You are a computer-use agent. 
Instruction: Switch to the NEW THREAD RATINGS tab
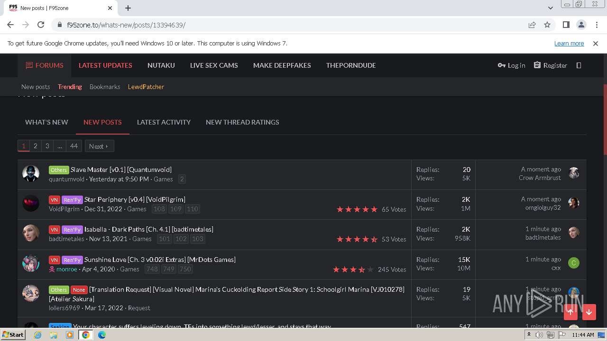(x=242, y=122)
